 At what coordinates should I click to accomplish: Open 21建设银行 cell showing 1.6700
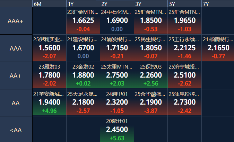pyautogui.click(x=83, y=48)
